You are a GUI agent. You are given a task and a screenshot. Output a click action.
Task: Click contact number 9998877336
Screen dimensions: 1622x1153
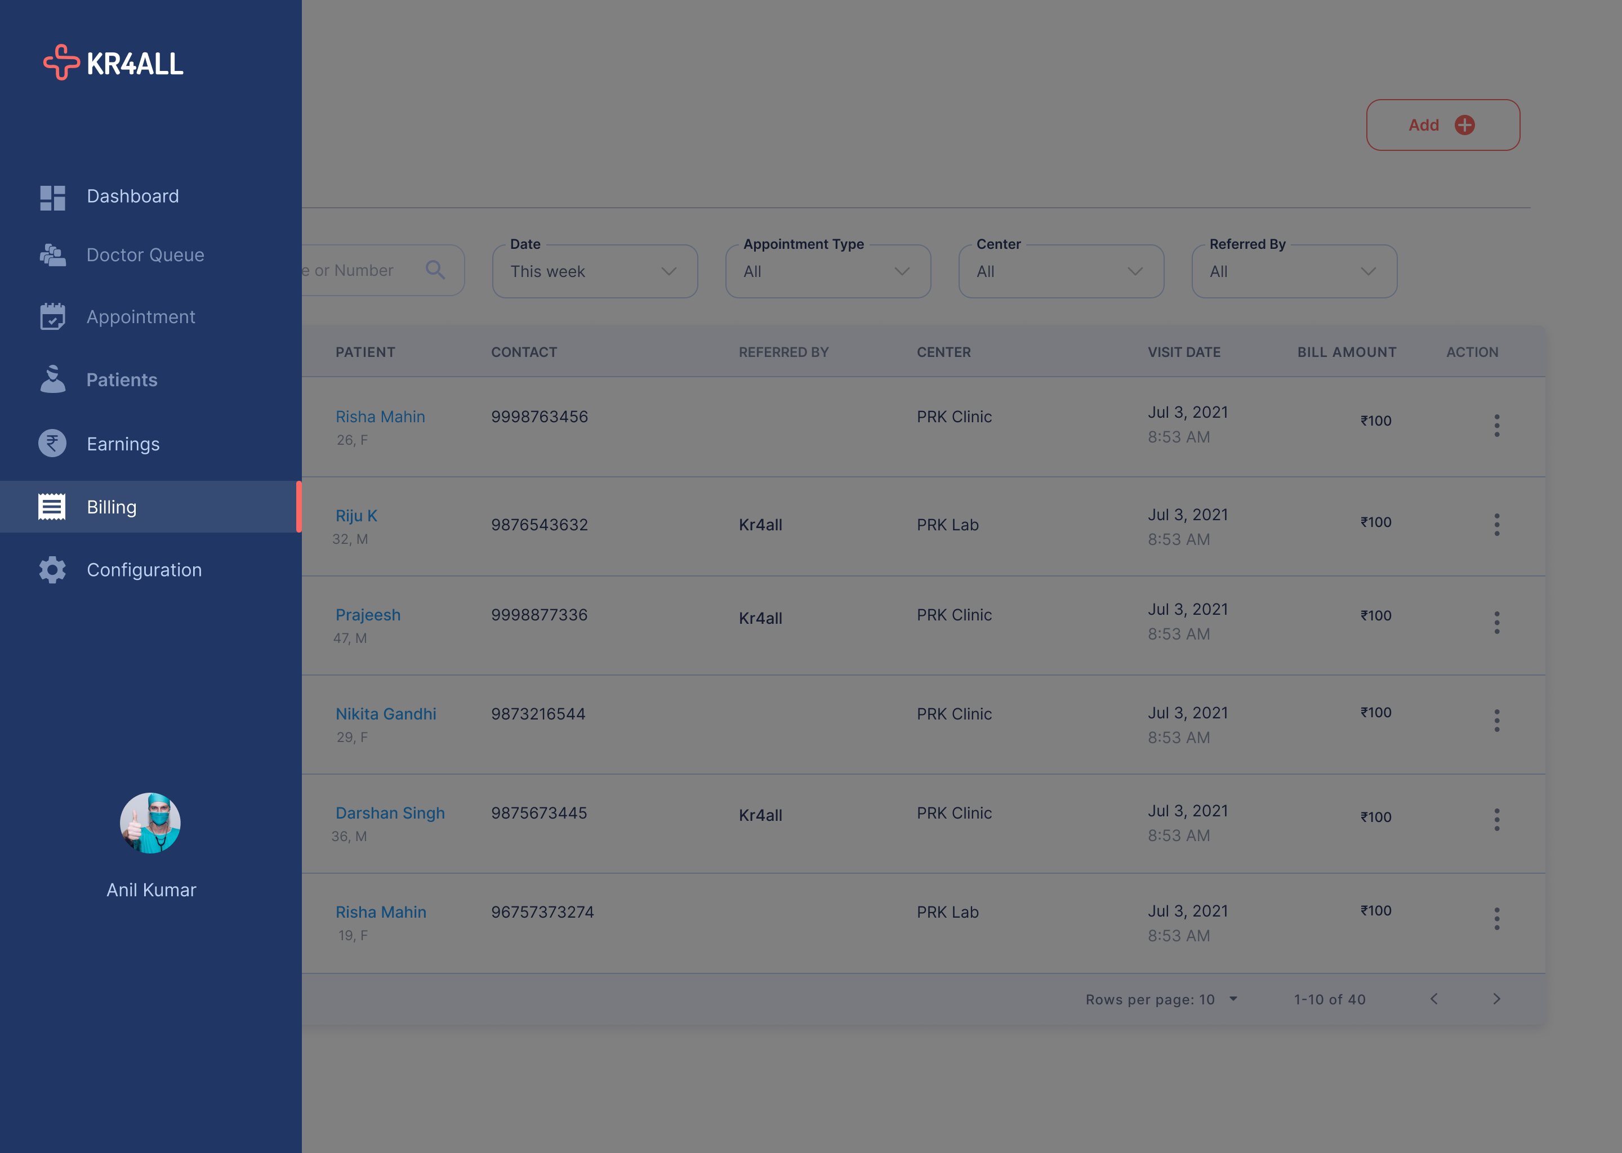(x=539, y=615)
